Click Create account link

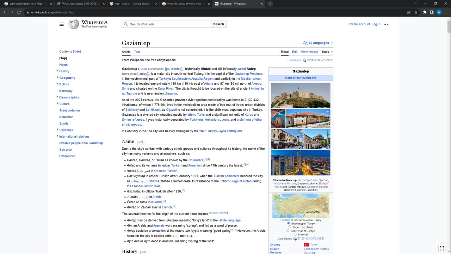tap(359, 24)
